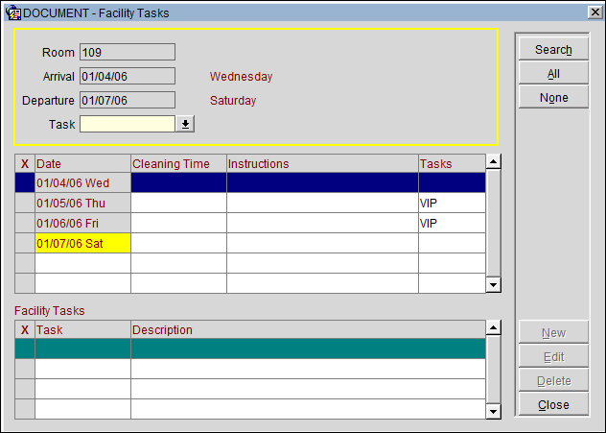This screenshot has height=433, width=606.
Task: Close the Facility Tasks window with X
Action: coord(595,12)
